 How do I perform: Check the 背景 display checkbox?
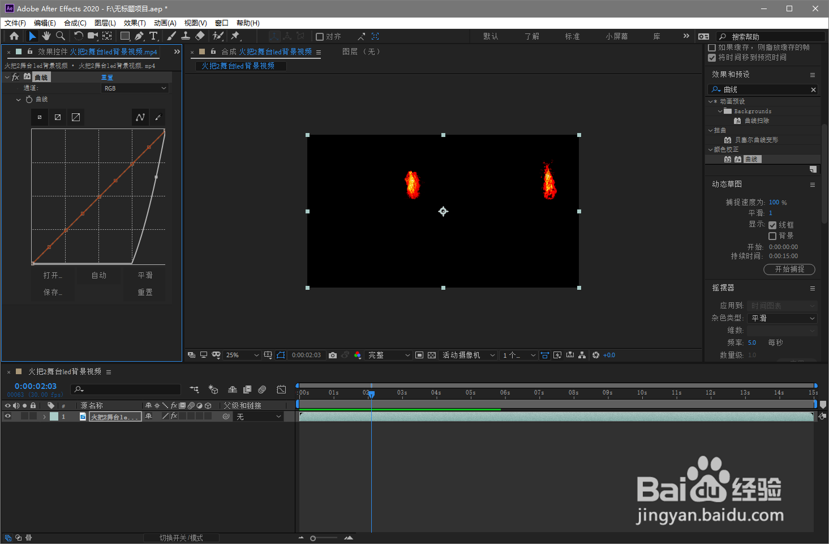(x=772, y=236)
